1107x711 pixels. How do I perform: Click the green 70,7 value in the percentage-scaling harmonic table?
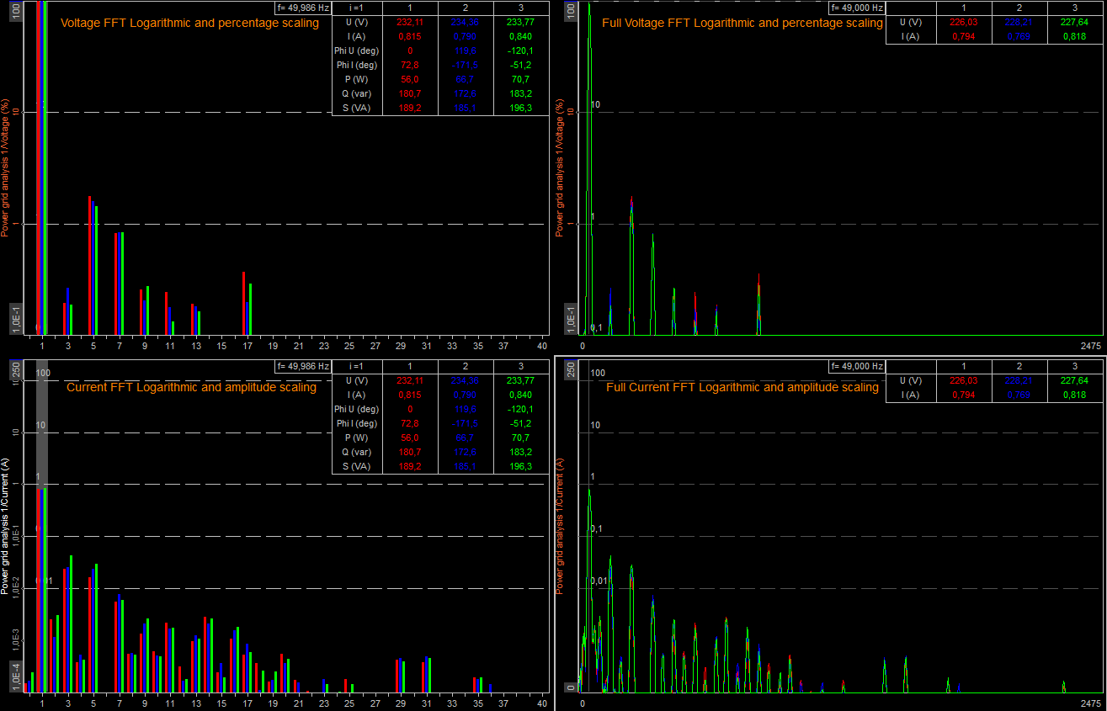click(520, 79)
